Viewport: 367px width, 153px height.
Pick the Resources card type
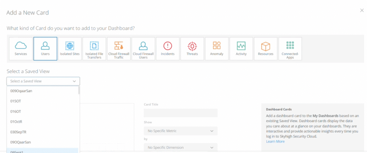point(266,49)
